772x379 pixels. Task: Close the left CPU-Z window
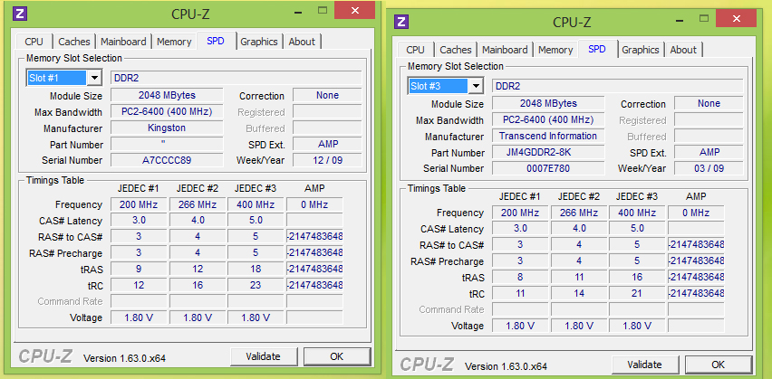click(354, 10)
